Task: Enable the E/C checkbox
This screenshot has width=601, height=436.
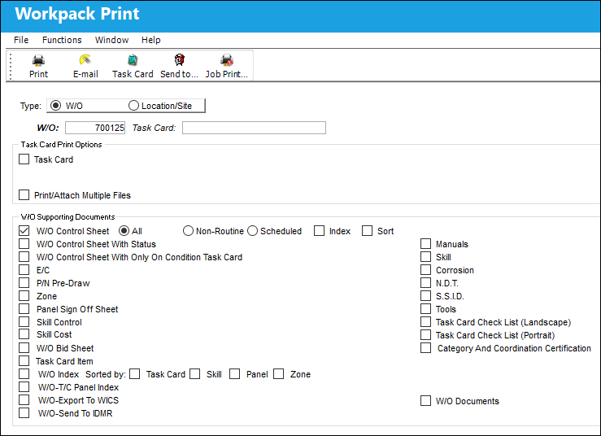Action: pos(24,270)
